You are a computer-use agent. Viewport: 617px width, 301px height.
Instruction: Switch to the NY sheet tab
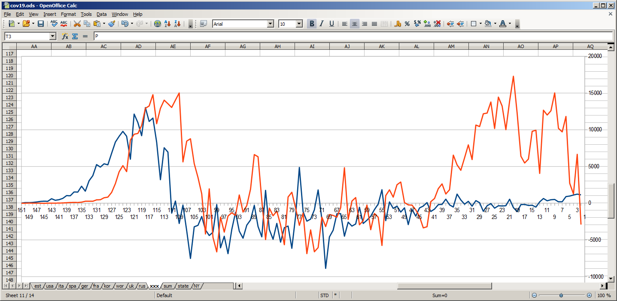click(x=197, y=286)
